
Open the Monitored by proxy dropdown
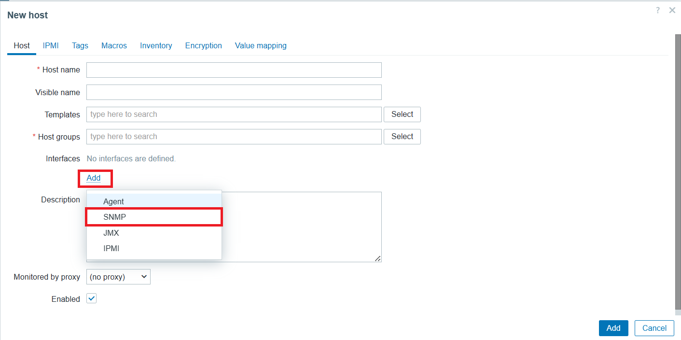point(118,276)
